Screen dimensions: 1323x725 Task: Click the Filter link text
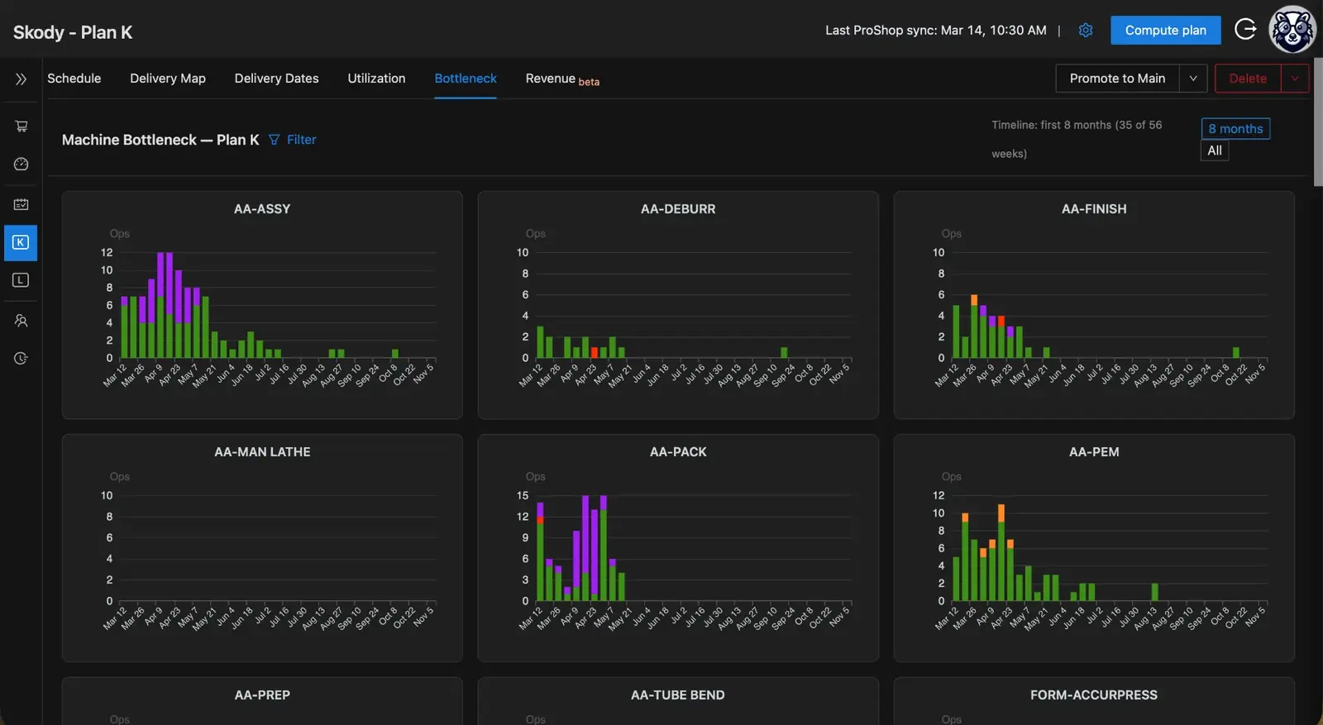302,140
